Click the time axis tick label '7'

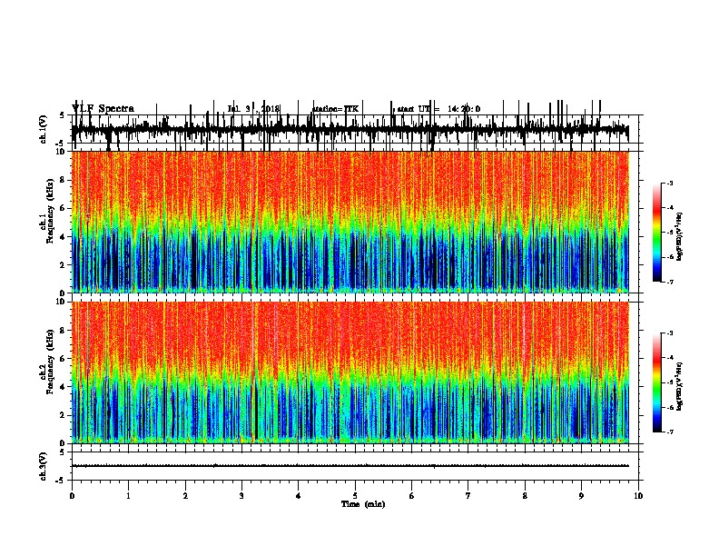click(x=468, y=496)
